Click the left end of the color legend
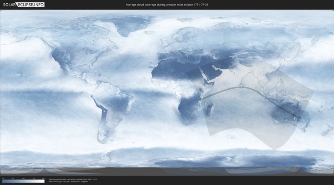334x185 pixels. click(x=3, y=181)
